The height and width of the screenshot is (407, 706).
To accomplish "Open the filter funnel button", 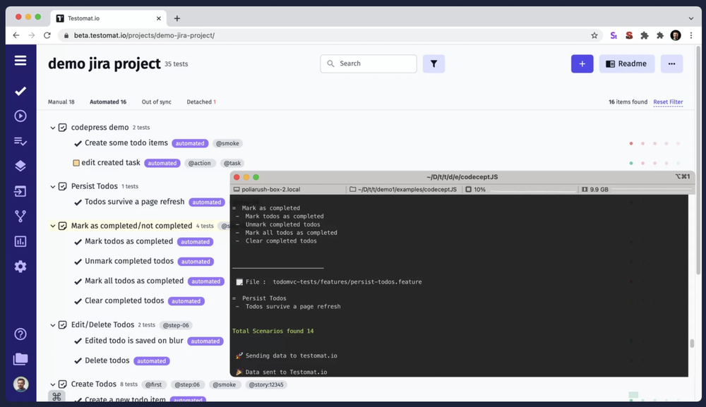I will tap(433, 64).
